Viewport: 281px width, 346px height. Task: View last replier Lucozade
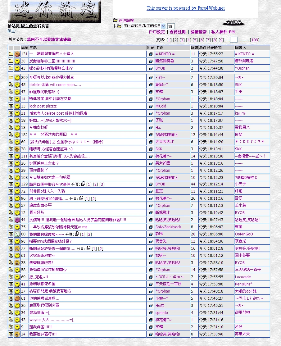pos(243,277)
